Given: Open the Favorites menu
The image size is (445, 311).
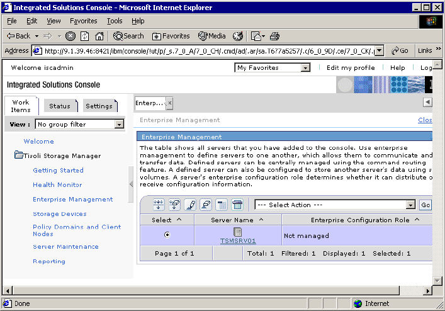Looking at the screenshot, I should (84, 21).
